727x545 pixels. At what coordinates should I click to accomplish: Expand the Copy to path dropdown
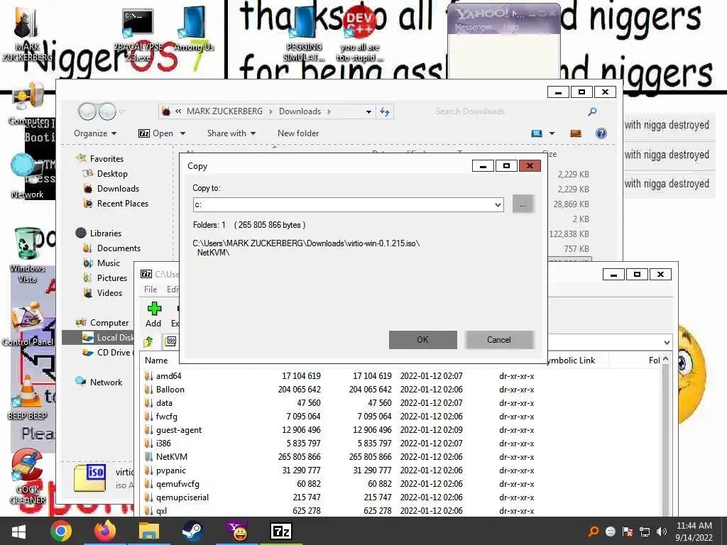point(498,204)
